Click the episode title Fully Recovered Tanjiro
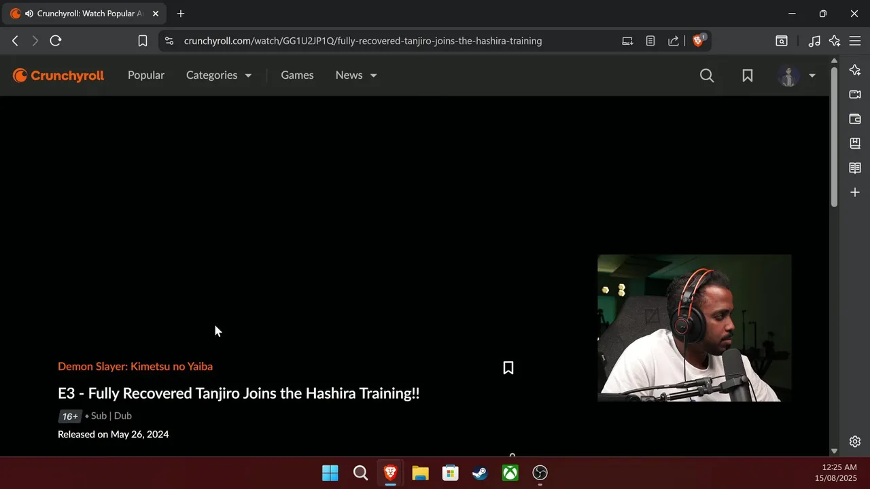The image size is (870, 489). (239, 393)
